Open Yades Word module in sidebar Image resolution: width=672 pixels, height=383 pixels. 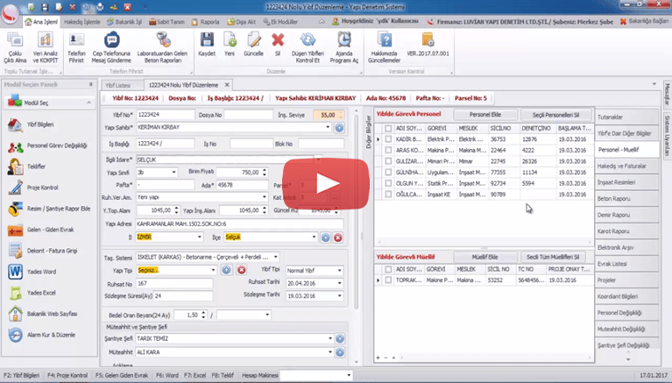pos(44,271)
